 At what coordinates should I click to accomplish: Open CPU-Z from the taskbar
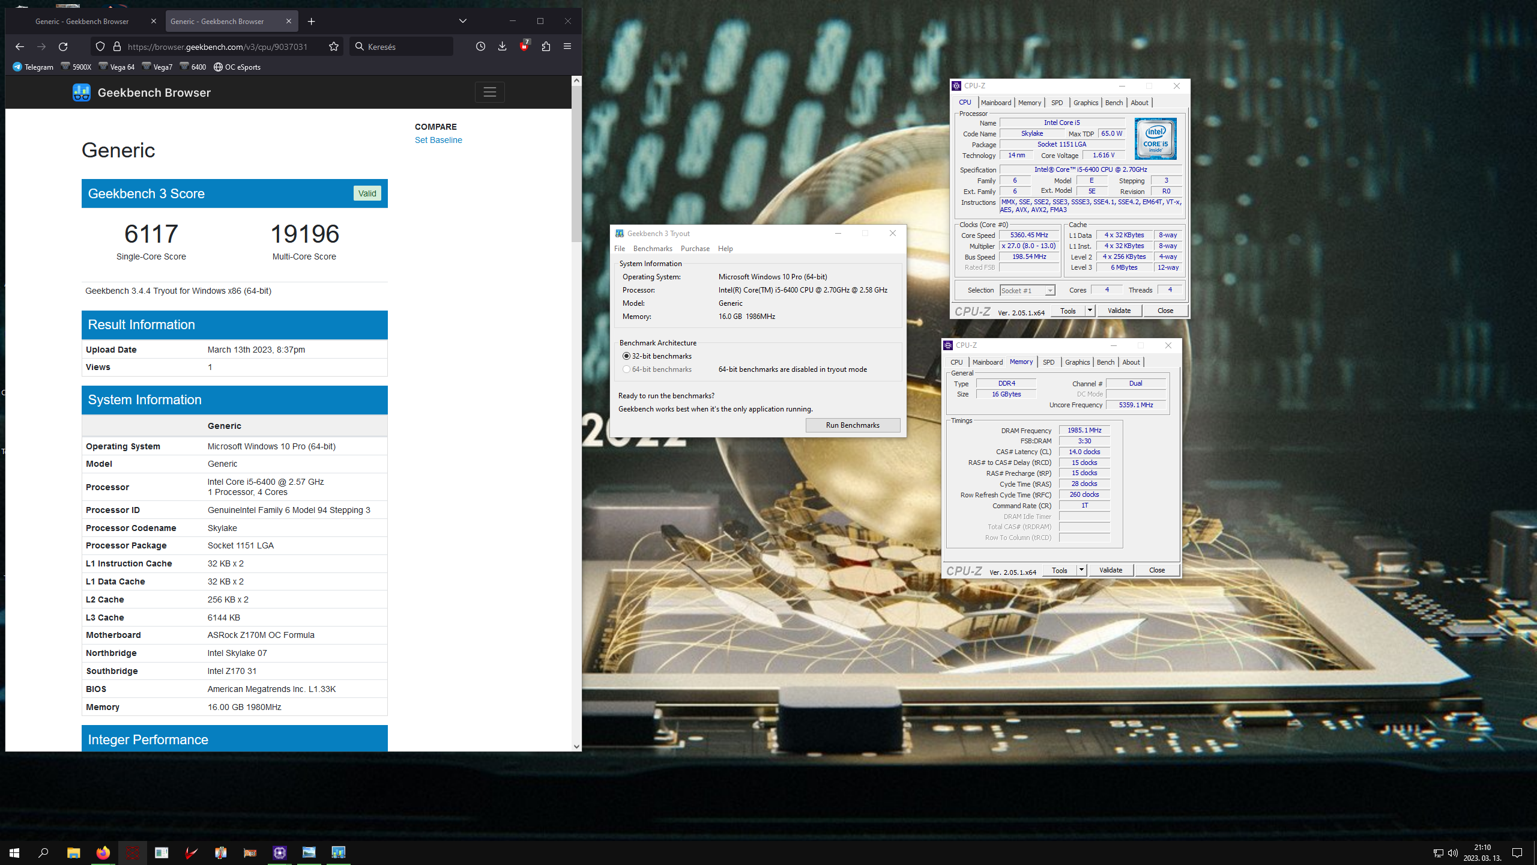point(280,852)
